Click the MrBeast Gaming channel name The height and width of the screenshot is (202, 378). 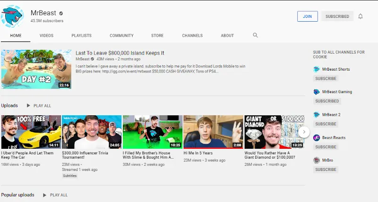pos(337,92)
